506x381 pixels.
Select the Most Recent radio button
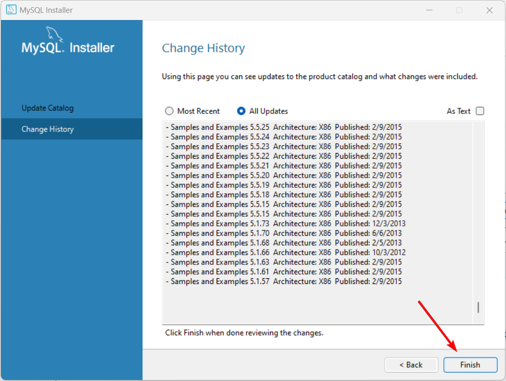169,111
